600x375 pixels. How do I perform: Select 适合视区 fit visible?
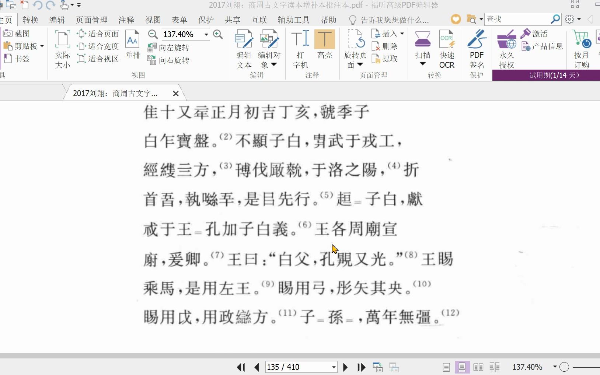coord(98,59)
